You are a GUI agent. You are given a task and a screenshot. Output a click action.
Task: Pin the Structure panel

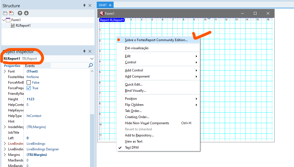(84, 6)
